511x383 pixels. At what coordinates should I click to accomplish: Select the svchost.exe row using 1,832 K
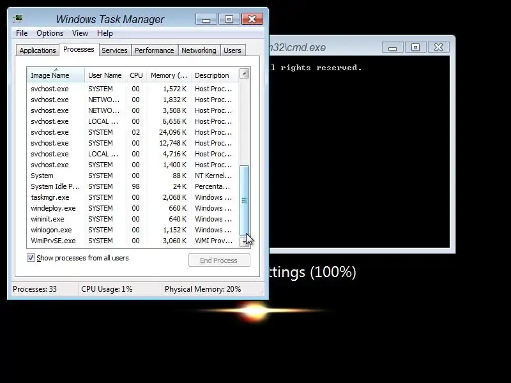[x=133, y=100]
